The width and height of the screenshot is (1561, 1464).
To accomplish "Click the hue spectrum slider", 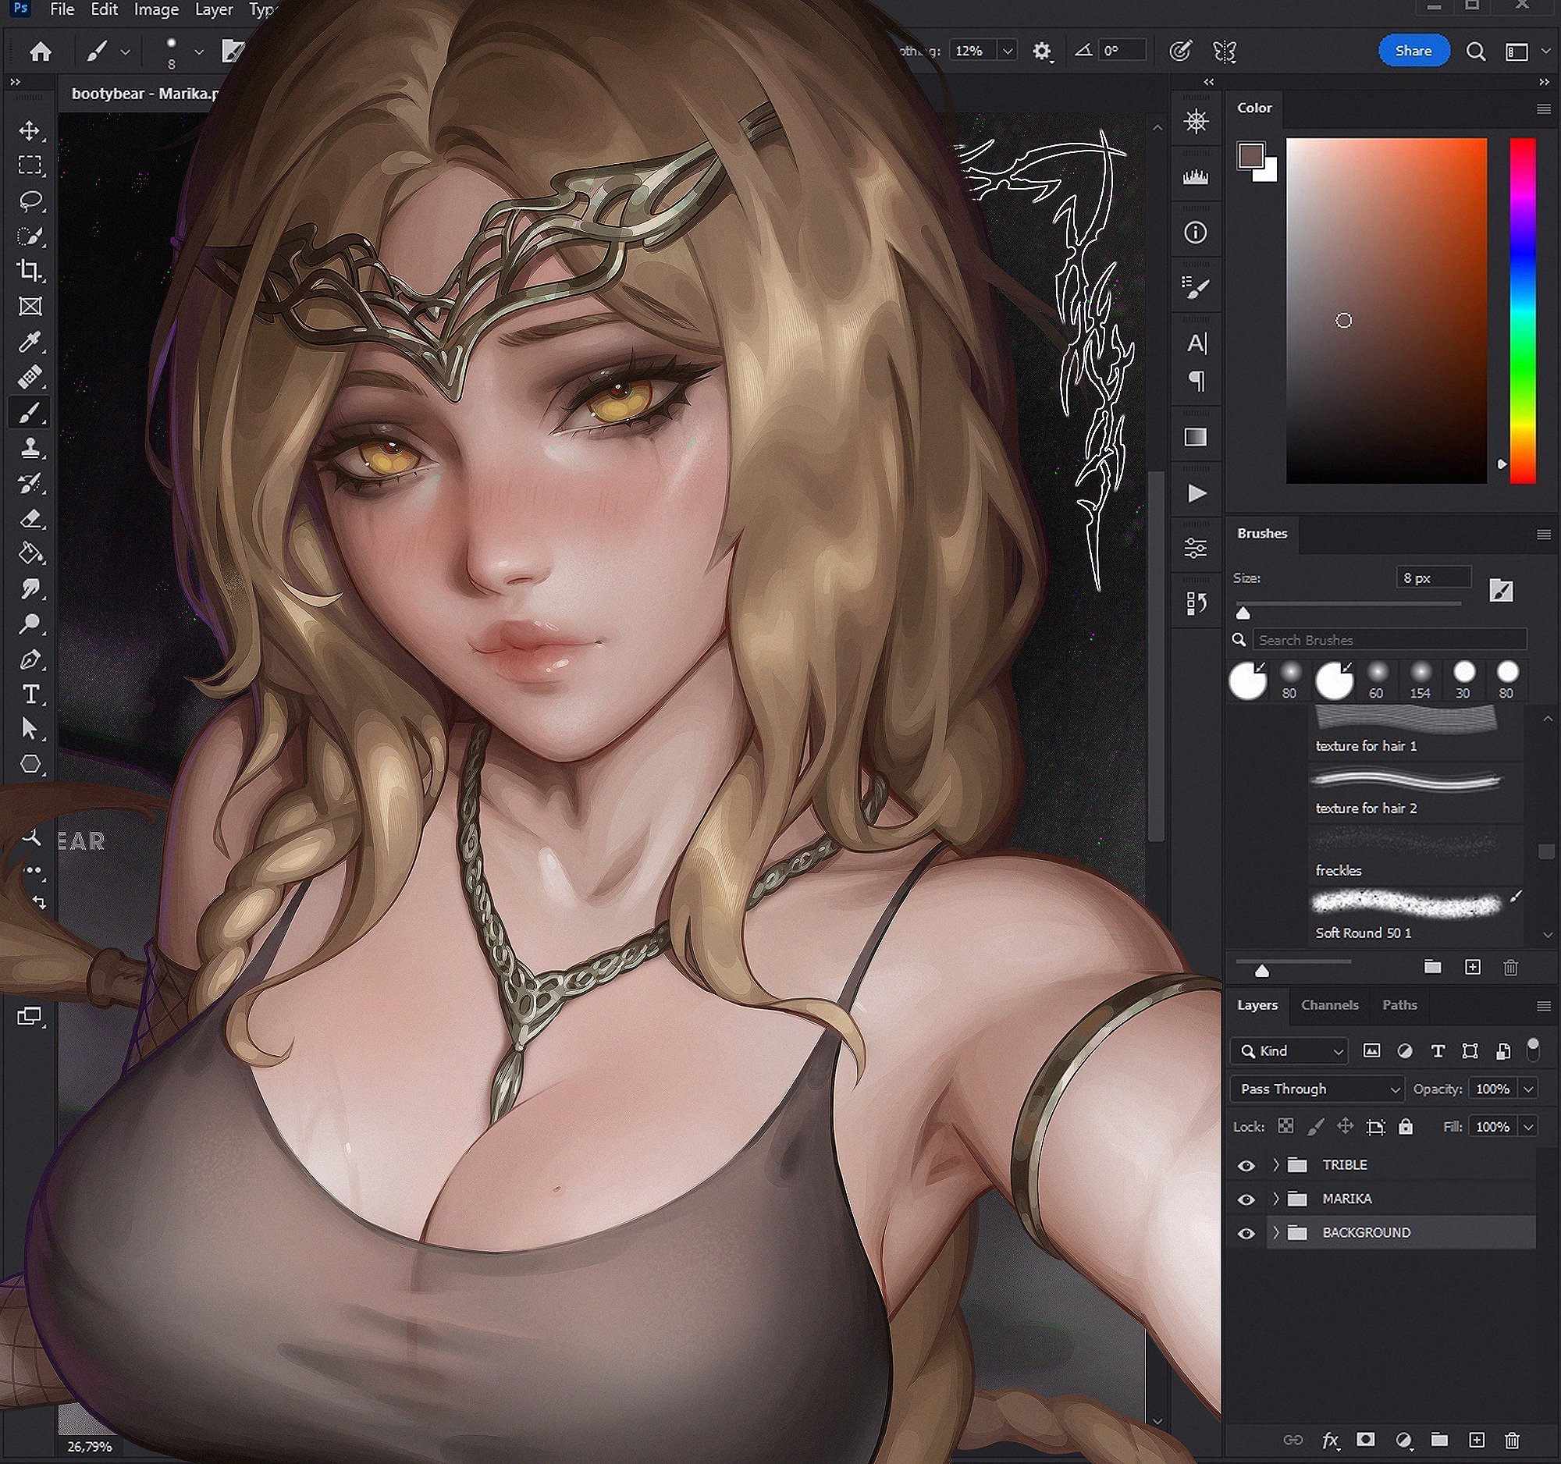I will point(1523,311).
